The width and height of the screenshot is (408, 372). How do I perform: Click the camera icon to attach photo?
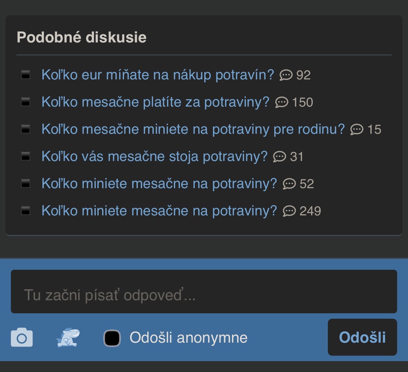point(22,338)
